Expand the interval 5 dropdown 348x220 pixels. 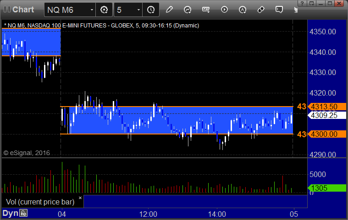tap(138, 10)
